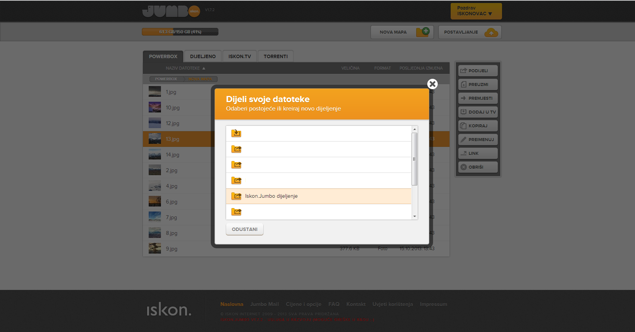The height and width of the screenshot is (332, 635).
Task: Click the PREIMENUJ rename button
Action: (478, 140)
